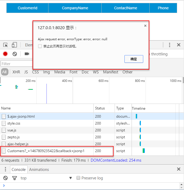Click the Filter text input field
The image size is (184, 190).
pos(17,64)
